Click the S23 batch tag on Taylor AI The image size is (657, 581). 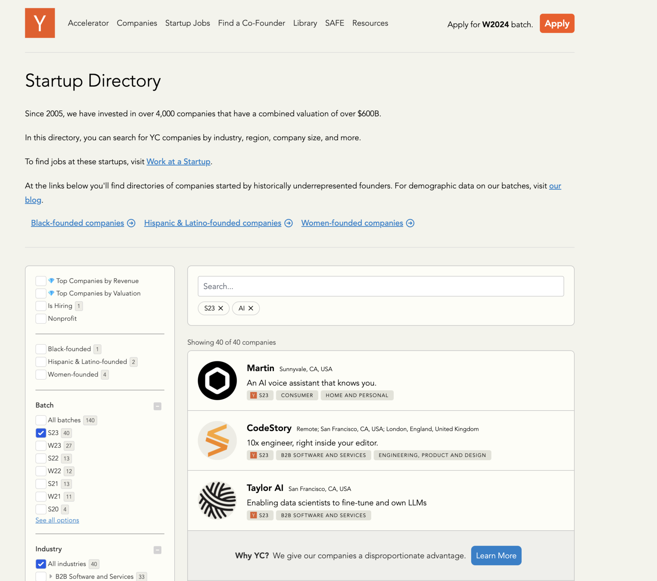[260, 515]
